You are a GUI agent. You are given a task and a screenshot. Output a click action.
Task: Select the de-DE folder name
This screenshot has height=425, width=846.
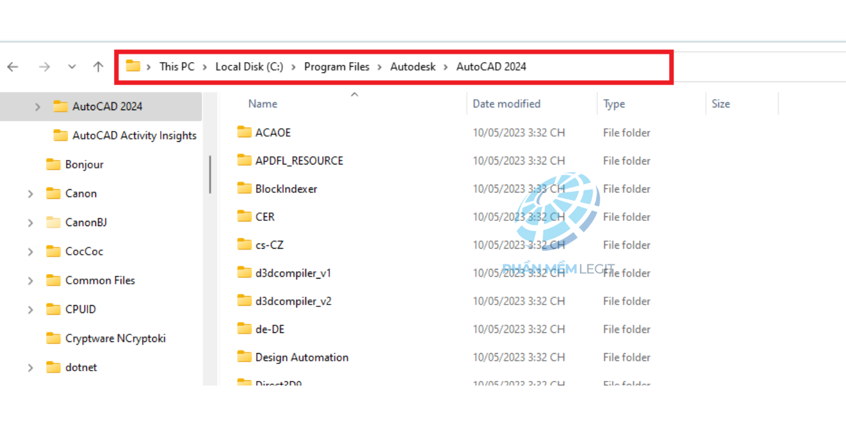[270, 329]
